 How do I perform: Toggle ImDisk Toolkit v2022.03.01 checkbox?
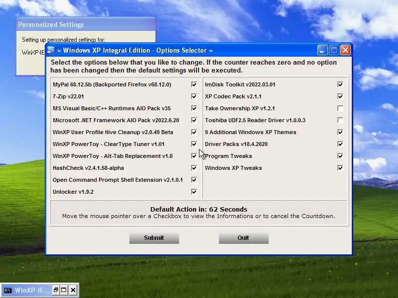[340, 84]
